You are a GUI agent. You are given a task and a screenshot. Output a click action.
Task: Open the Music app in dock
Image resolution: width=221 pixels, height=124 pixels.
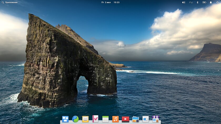pyautogui.click(x=115, y=119)
